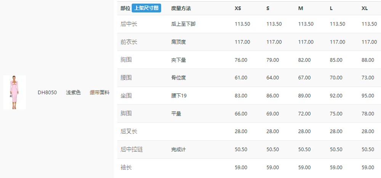Click 前衣长 XL value 117.00

(x=369, y=42)
